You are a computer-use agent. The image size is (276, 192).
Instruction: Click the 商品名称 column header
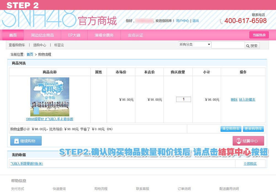point(50,72)
